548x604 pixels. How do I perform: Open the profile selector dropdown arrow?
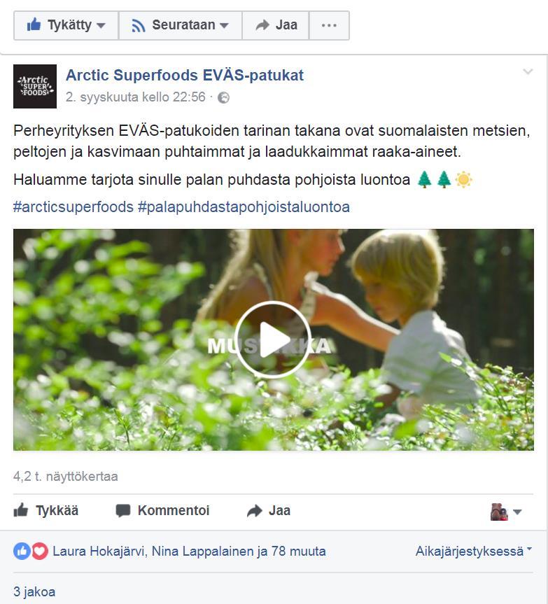tap(517, 512)
